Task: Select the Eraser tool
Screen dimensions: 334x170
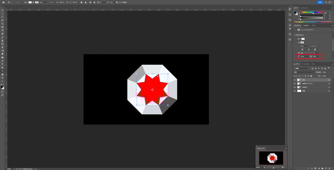Action: tap(2, 47)
